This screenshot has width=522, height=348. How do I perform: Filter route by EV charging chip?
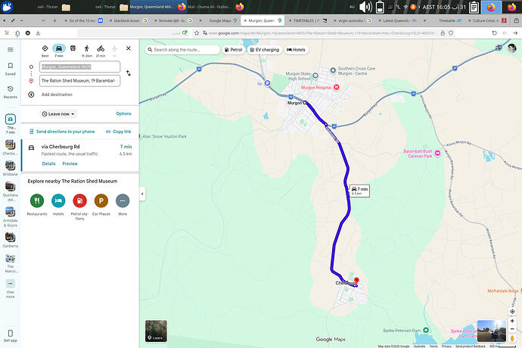pos(264,50)
